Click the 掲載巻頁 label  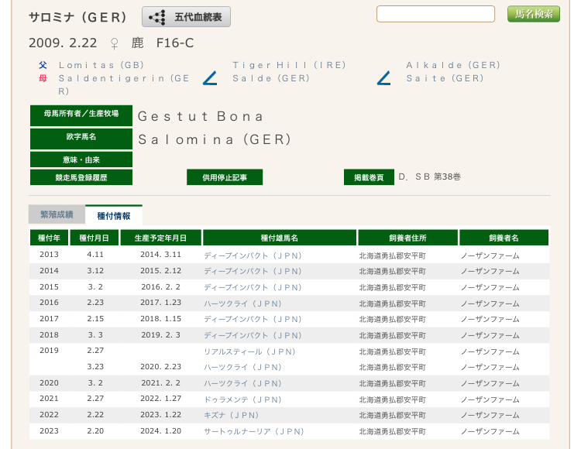(369, 177)
